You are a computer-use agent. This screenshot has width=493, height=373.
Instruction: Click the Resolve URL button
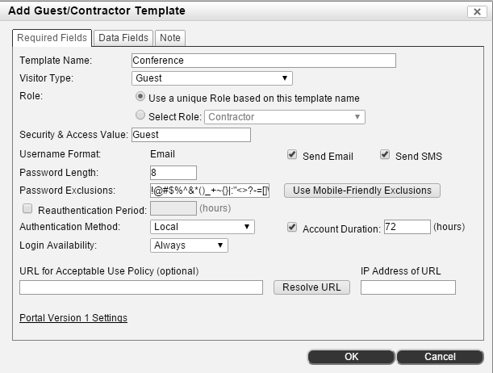coord(311,287)
